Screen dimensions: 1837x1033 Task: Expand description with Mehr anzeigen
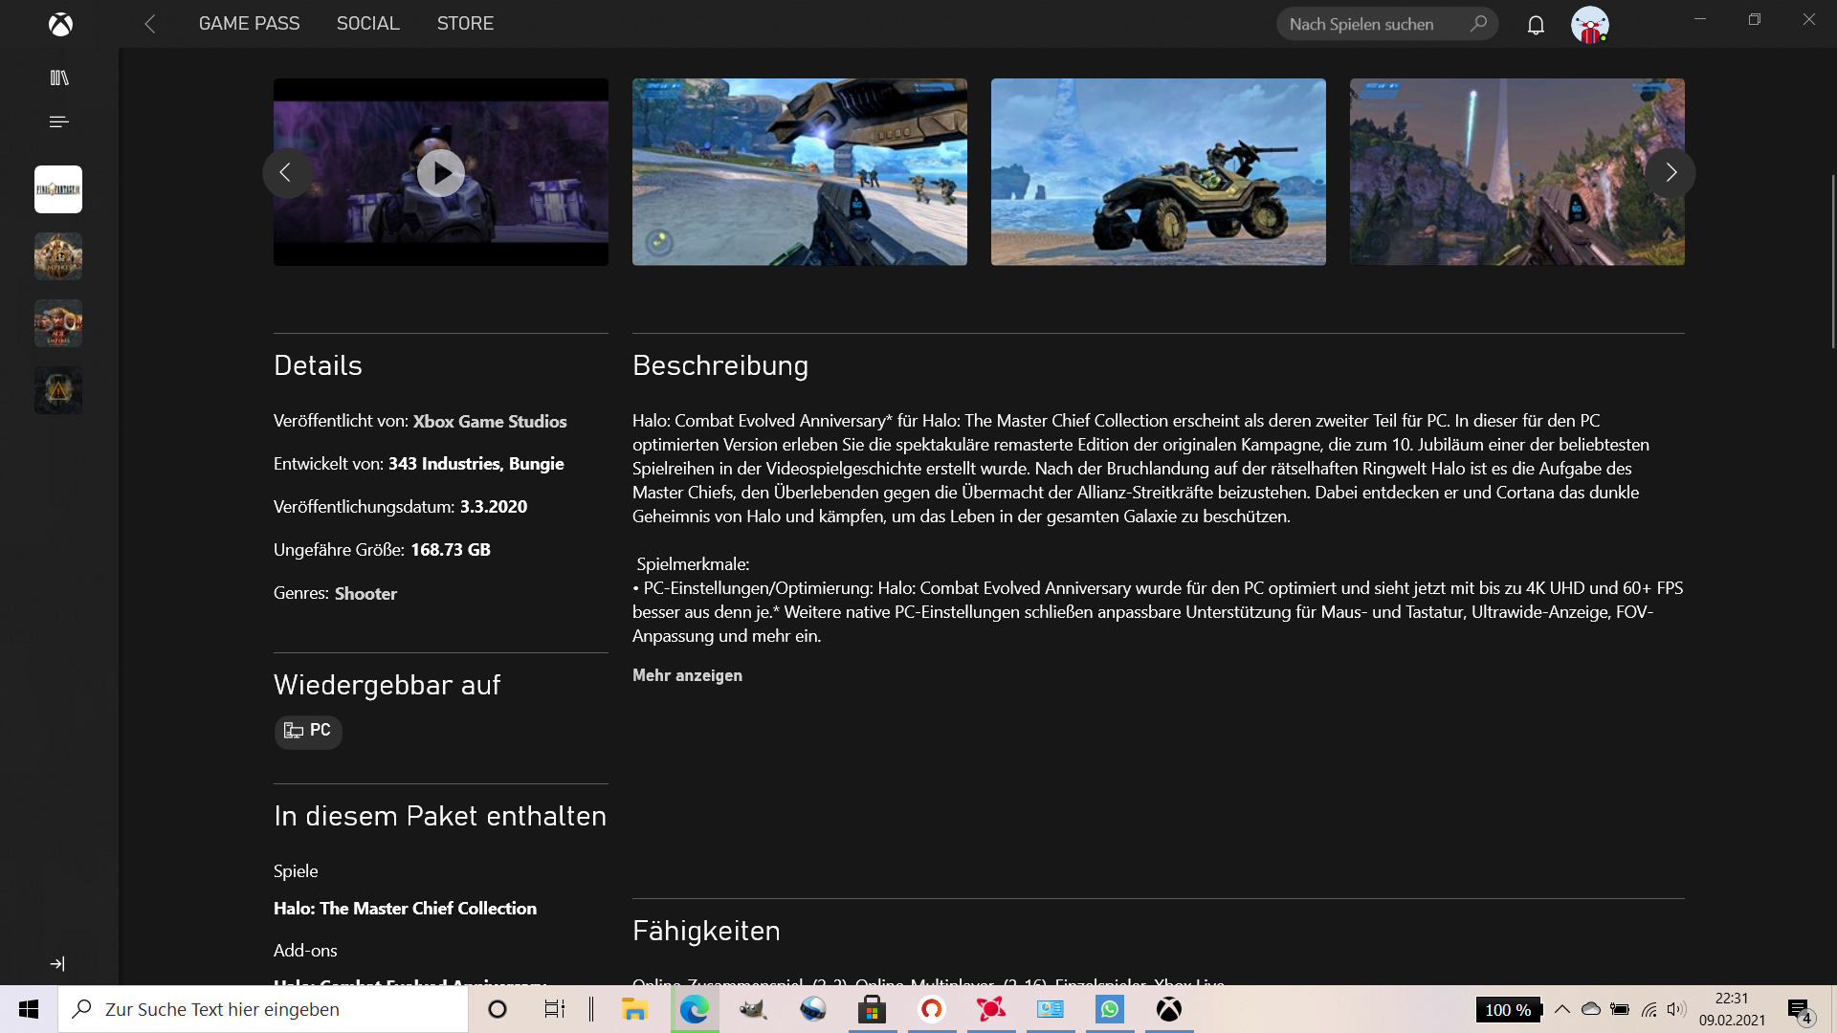pyautogui.click(x=687, y=675)
